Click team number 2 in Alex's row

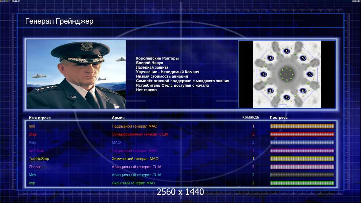click(253, 142)
